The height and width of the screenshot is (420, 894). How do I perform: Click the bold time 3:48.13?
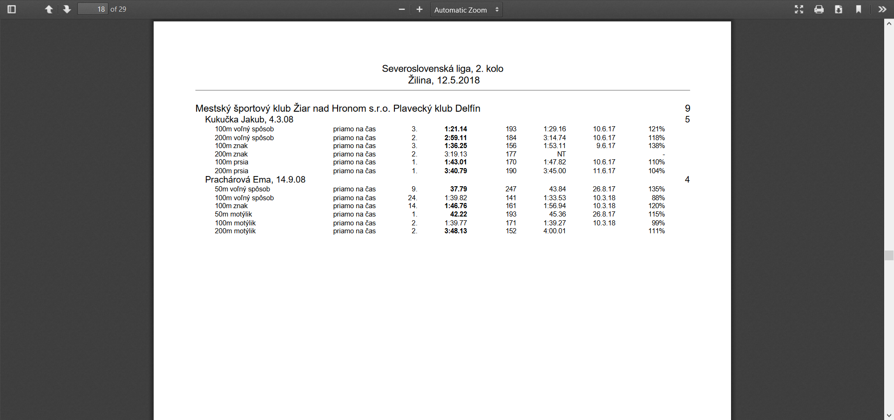pos(455,231)
